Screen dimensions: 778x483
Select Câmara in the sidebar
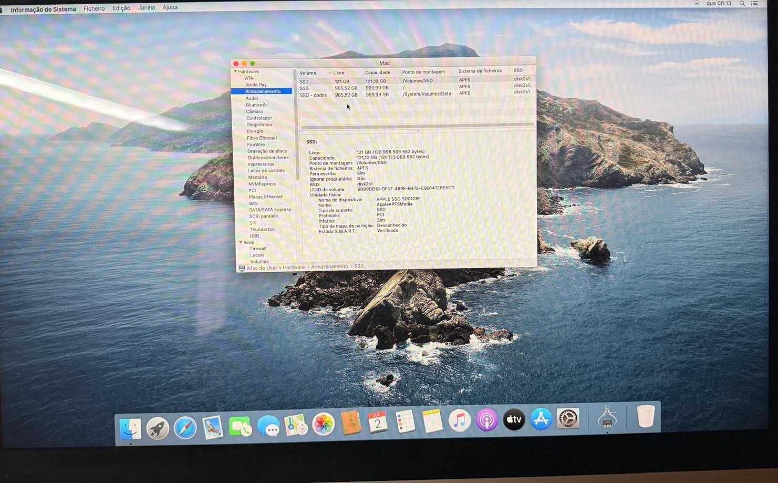(x=254, y=111)
